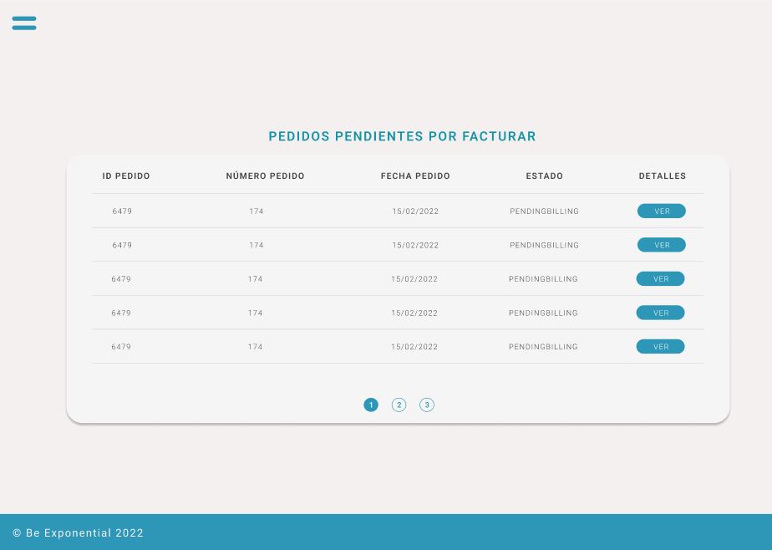This screenshot has height=550, width=772.
Task: Open the hamburger navigation menu
Action: pyautogui.click(x=24, y=23)
